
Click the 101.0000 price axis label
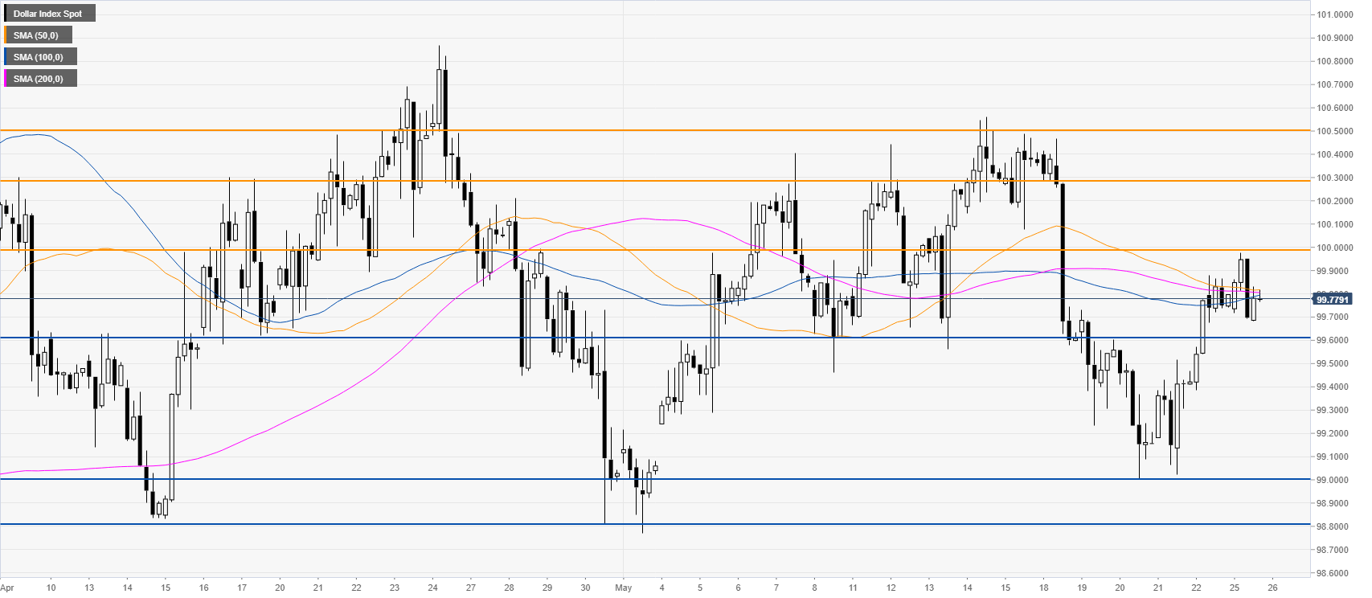(x=1333, y=14)
